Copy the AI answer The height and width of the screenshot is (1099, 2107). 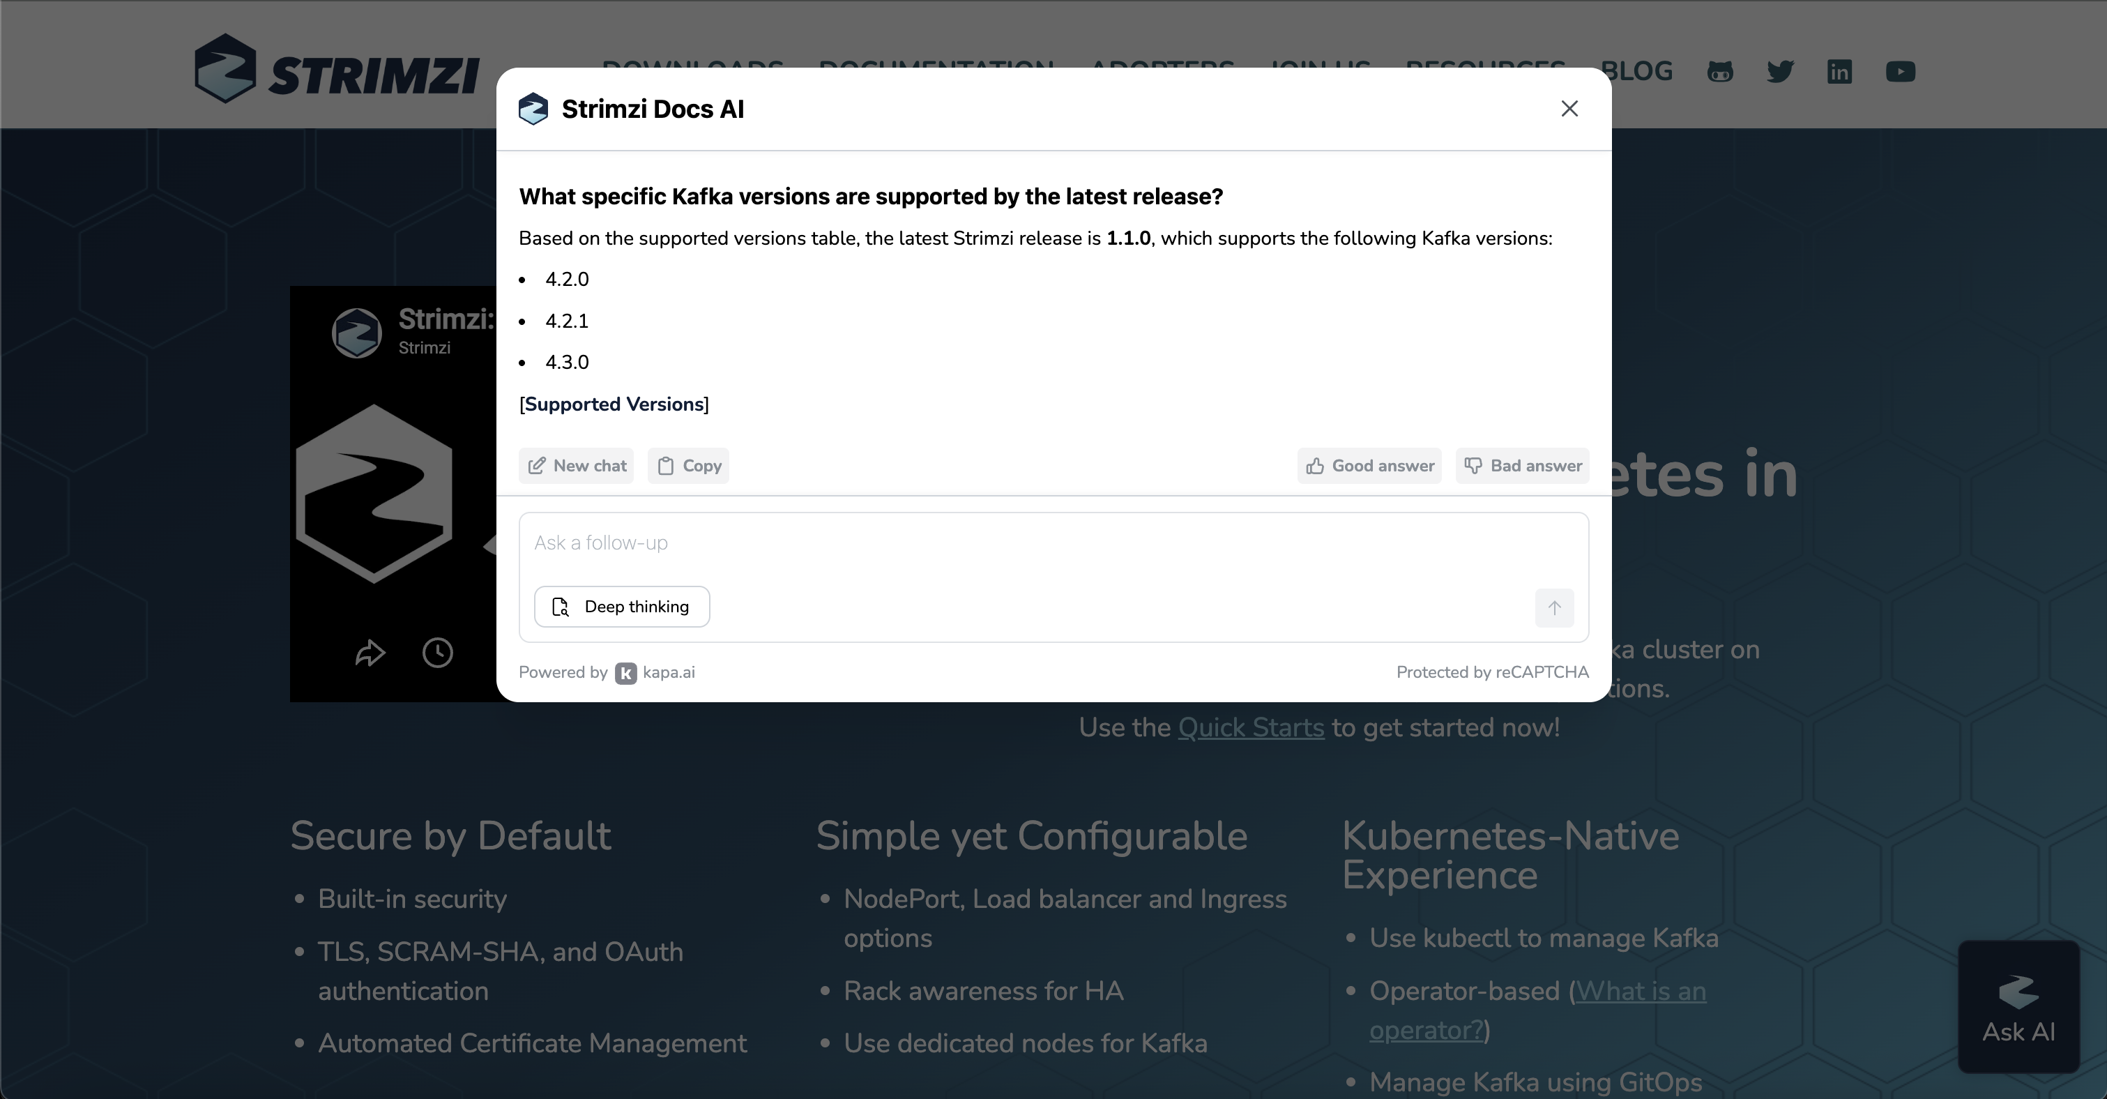pos(689,466)
